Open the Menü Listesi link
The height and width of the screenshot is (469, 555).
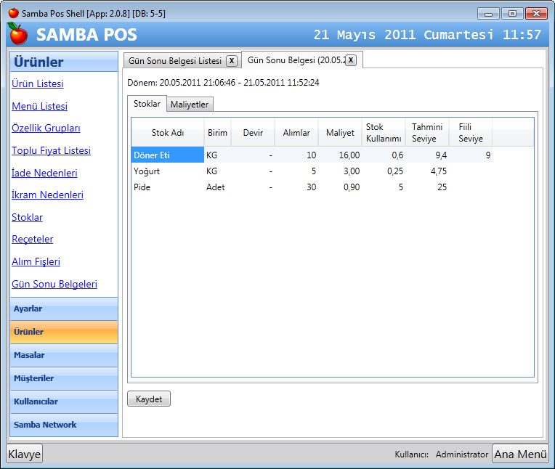coord(39,106)
